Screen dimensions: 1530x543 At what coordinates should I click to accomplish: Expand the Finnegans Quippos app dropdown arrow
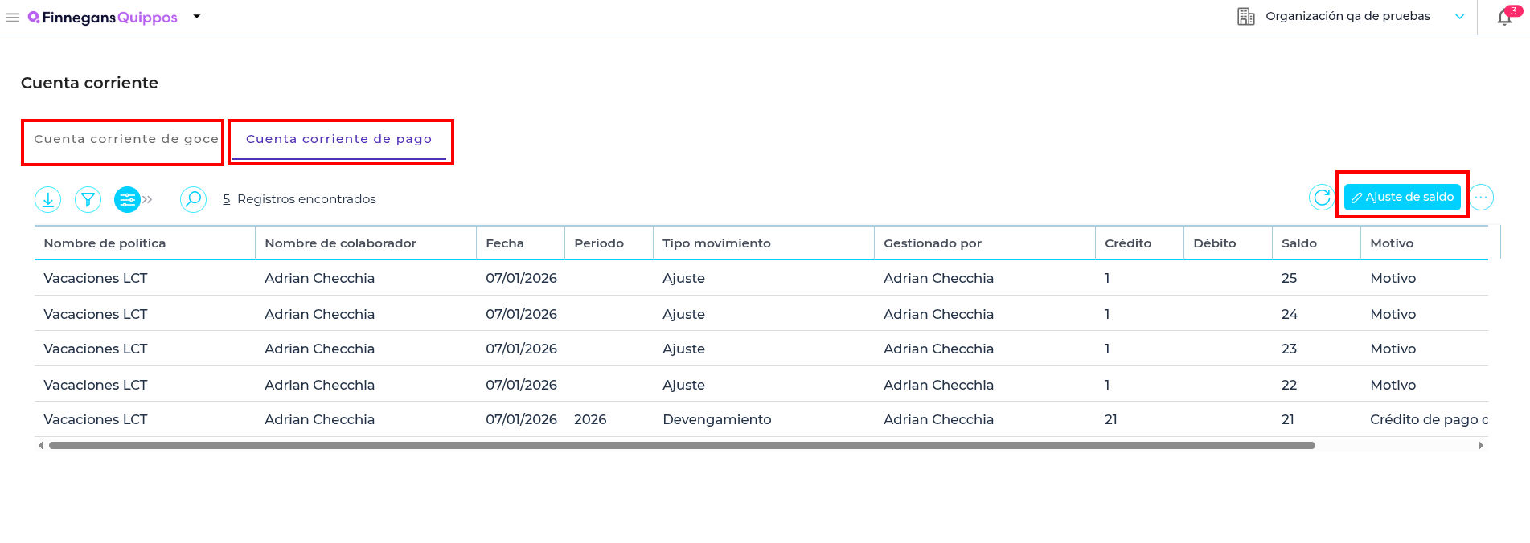pyautogui.click(x=197, y=17)
